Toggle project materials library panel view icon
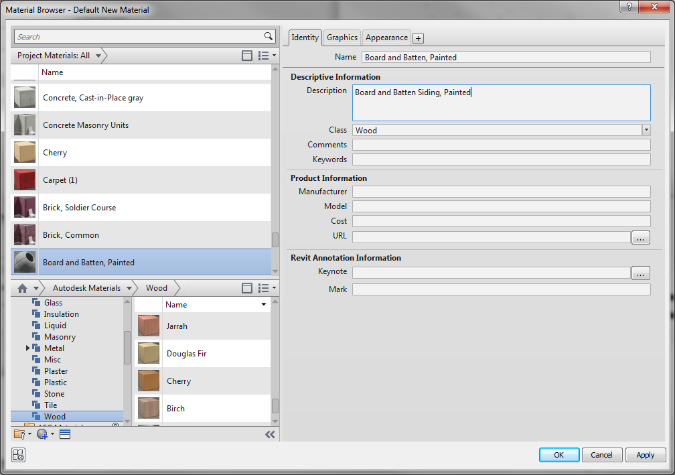Screen dimensions: 675x475 pyautogui.click(x=247, y=56)
